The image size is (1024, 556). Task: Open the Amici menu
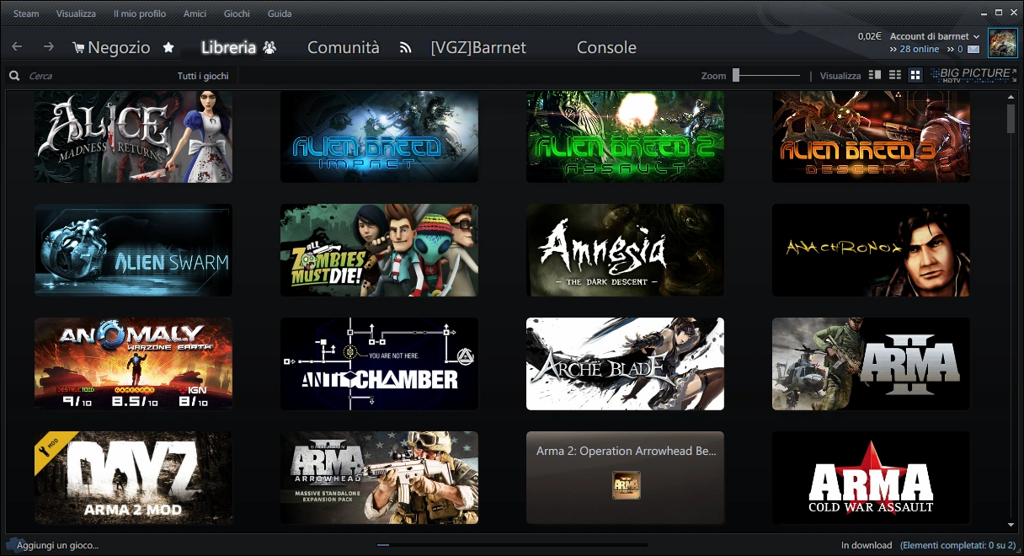coord(195,13)
